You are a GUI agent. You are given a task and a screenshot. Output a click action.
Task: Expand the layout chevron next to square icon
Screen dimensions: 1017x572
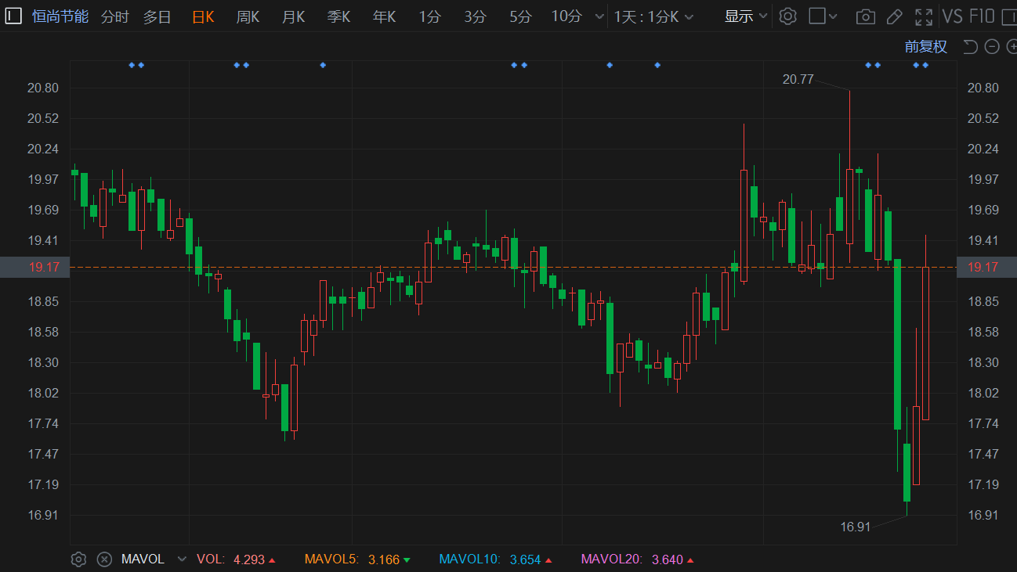tap(833, 16)
